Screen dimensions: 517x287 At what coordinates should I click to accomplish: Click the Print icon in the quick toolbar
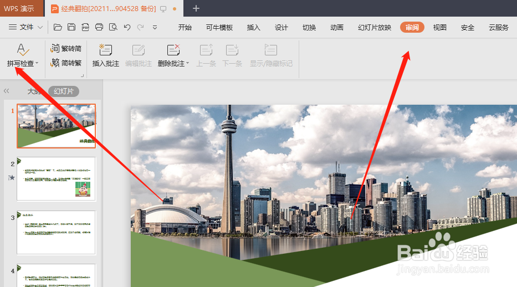coord(99,27)
